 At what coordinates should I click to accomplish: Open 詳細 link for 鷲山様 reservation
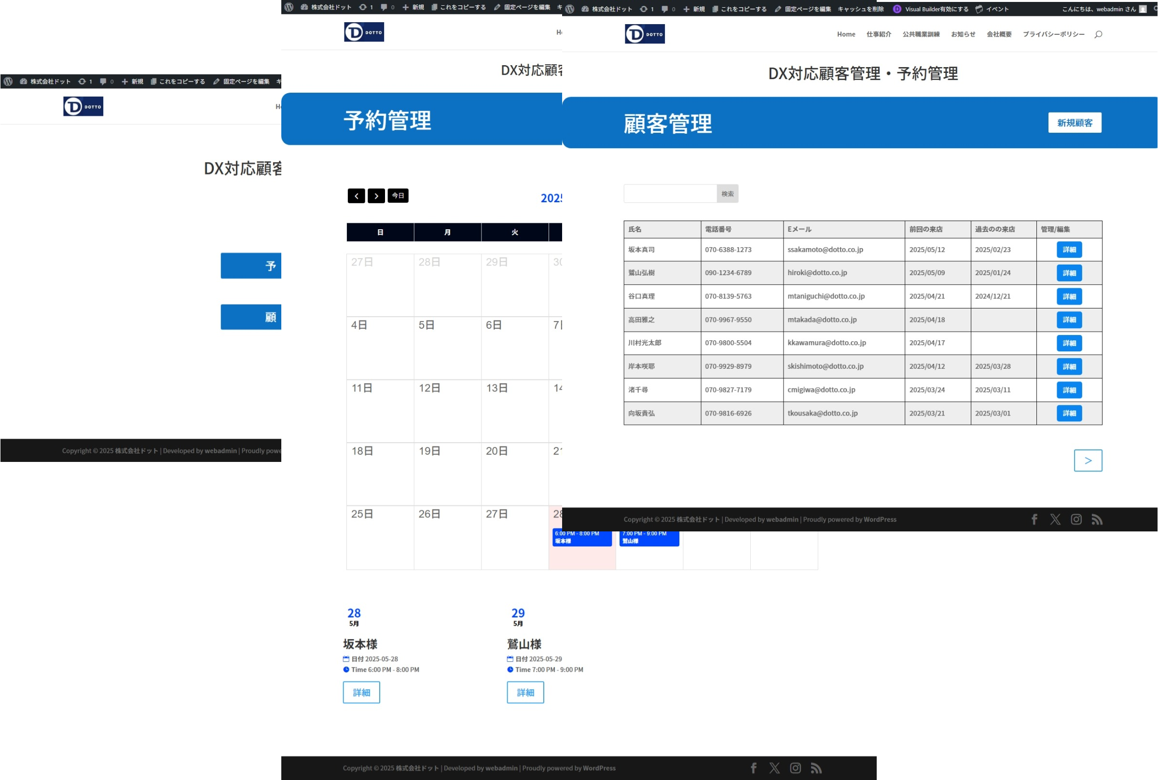pos(525,693)
